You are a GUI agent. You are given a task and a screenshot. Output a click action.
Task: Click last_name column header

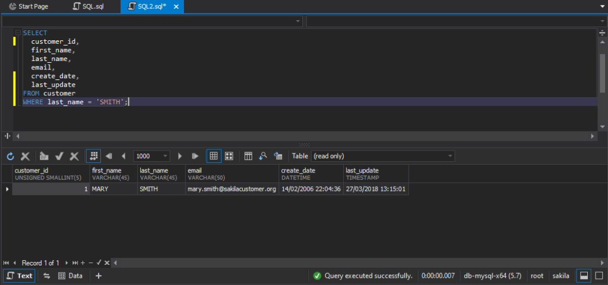(x=161, y=174)
